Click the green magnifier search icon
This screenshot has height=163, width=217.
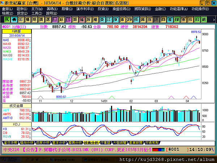(x=7, y=20)
